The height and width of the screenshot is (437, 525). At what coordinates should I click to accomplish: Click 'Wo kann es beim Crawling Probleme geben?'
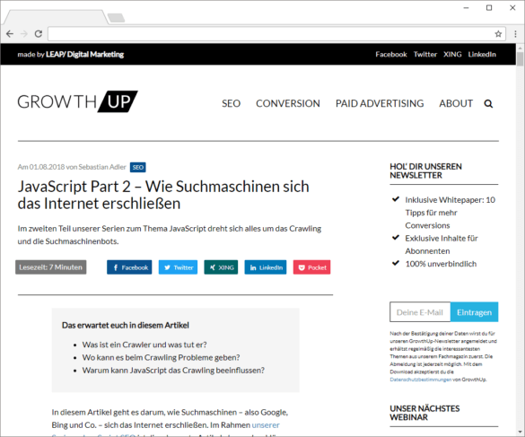[x=161, y=357]
